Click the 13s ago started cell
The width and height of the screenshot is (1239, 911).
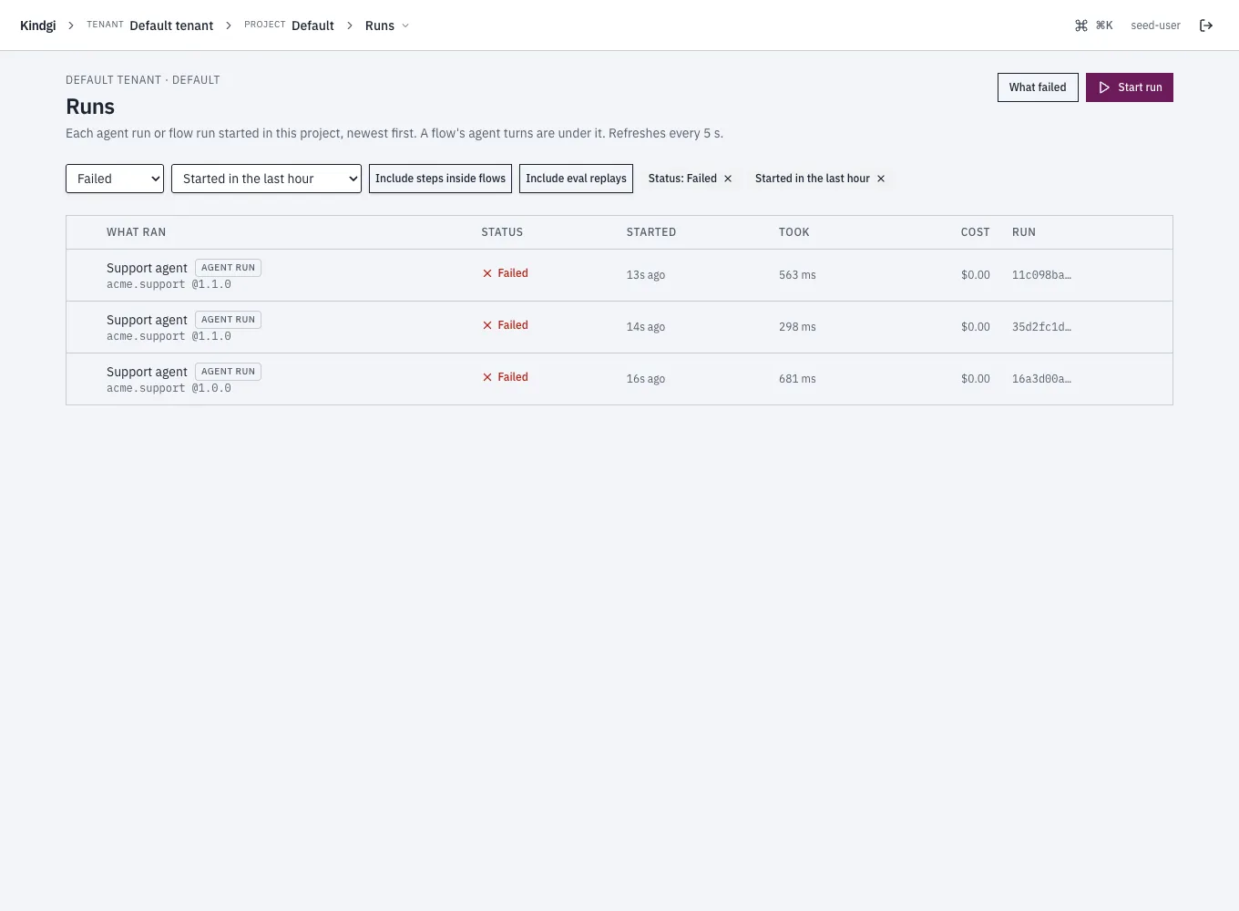[x=645, y=275]
